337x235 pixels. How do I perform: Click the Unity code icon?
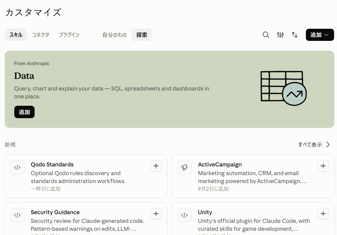click(x=185, y=215)
